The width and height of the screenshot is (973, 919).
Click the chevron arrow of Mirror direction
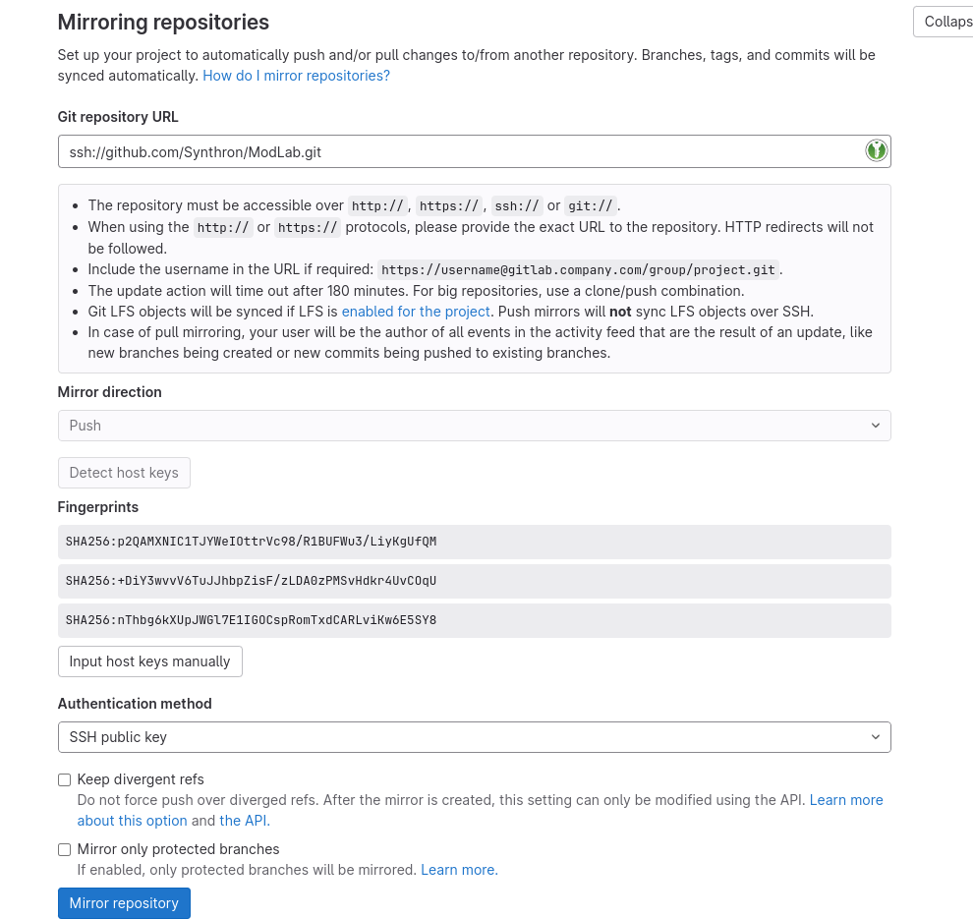click(875, 426)
